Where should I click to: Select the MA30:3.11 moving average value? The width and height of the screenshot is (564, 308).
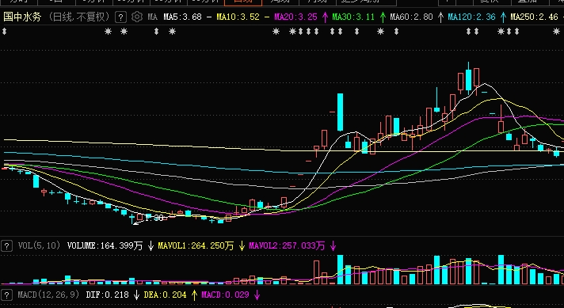click(x=353, y=17)
